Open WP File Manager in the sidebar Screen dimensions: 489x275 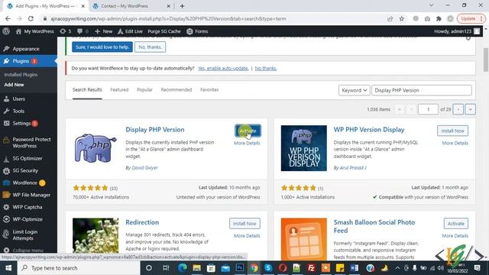pos(31,195)
